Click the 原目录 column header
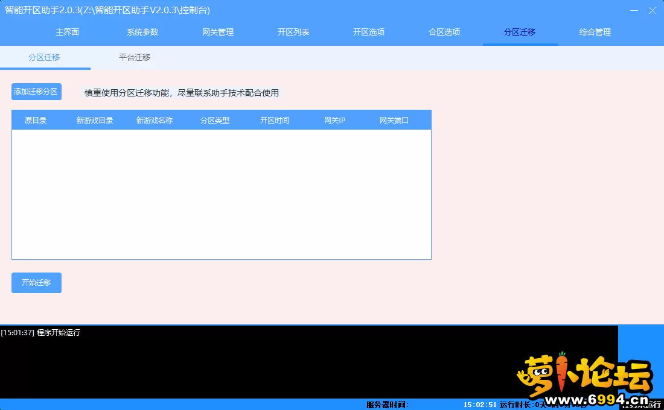Screen dimensions: 664x410 36,121
